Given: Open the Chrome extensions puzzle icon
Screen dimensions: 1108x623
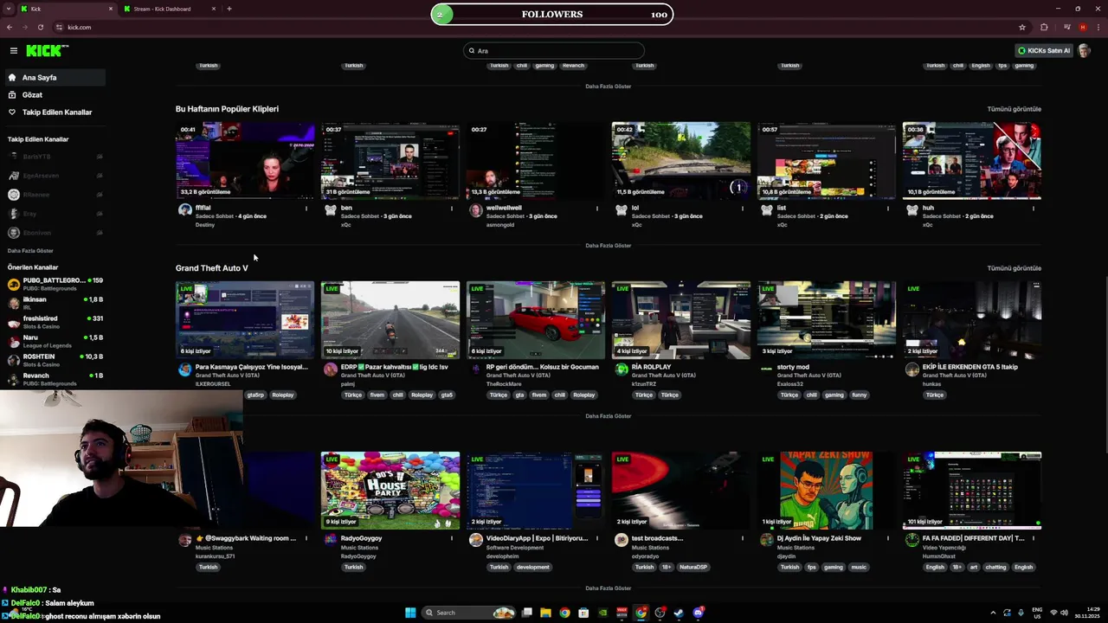Looking at the screenshot, I should pyautogui.click(x=1044, y=28).
